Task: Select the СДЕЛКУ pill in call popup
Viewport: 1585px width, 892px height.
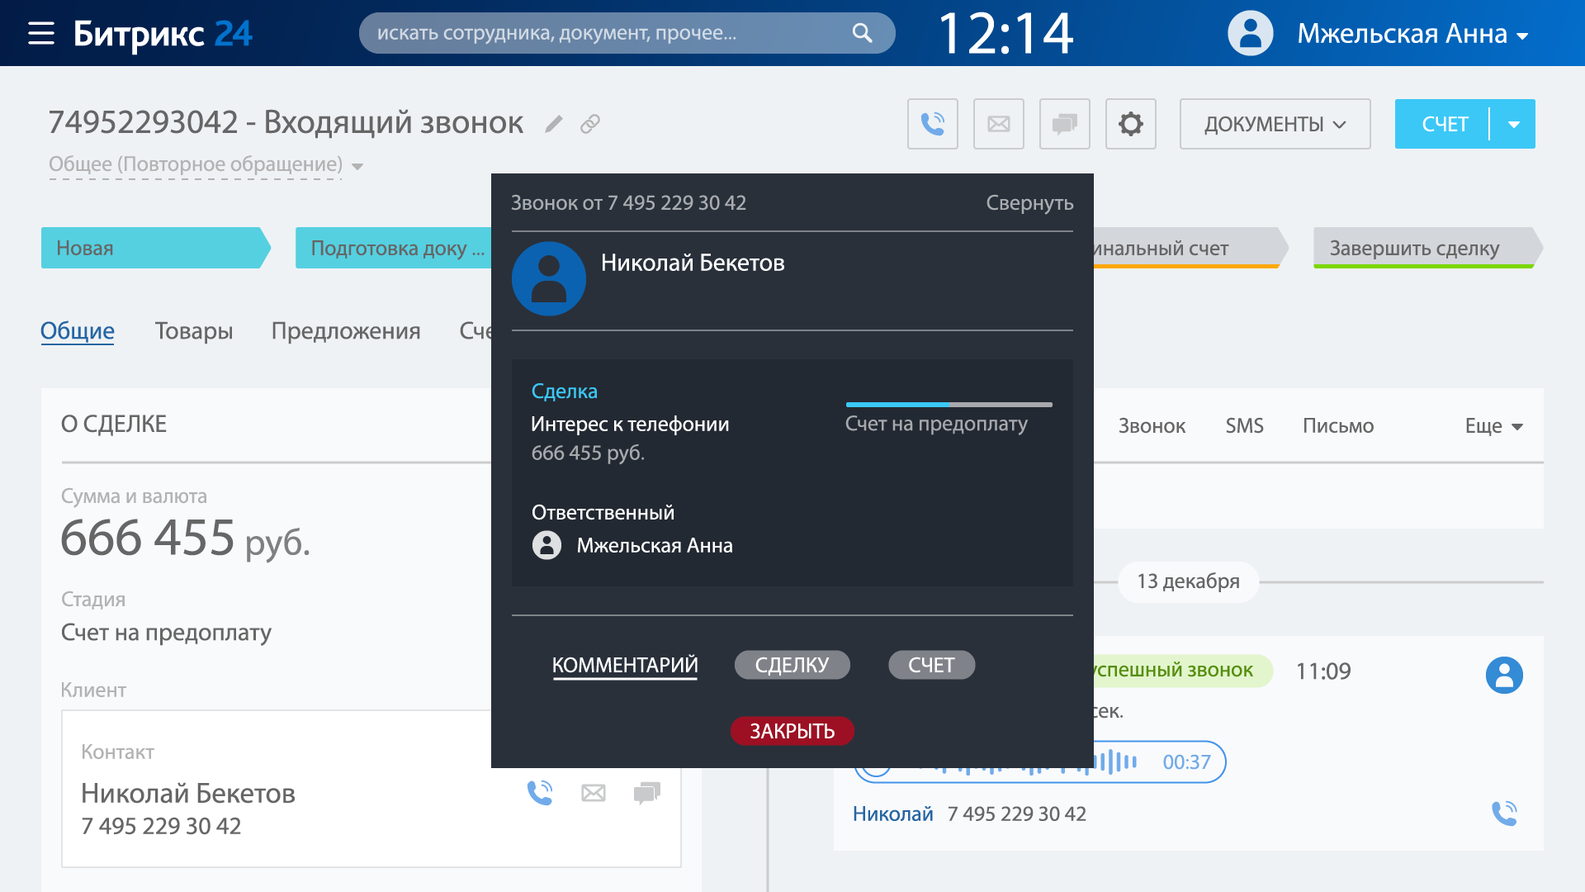Action: (791, 665)
